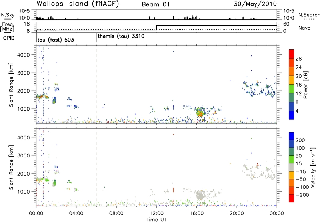
Task: Click the 'Velocity [m s⁻¹]' colorbar label
Action: 313,167
